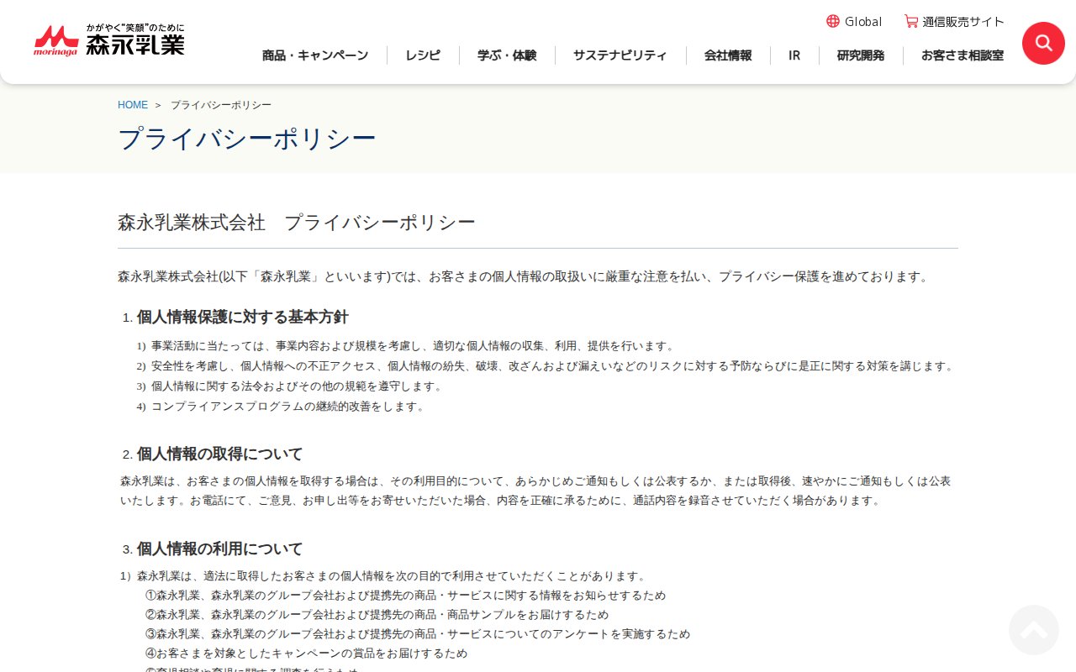Screen dimensions: 1076x672
Task: Click the プライバシーポリシー breadcrumb text
Action: (221, 105)
